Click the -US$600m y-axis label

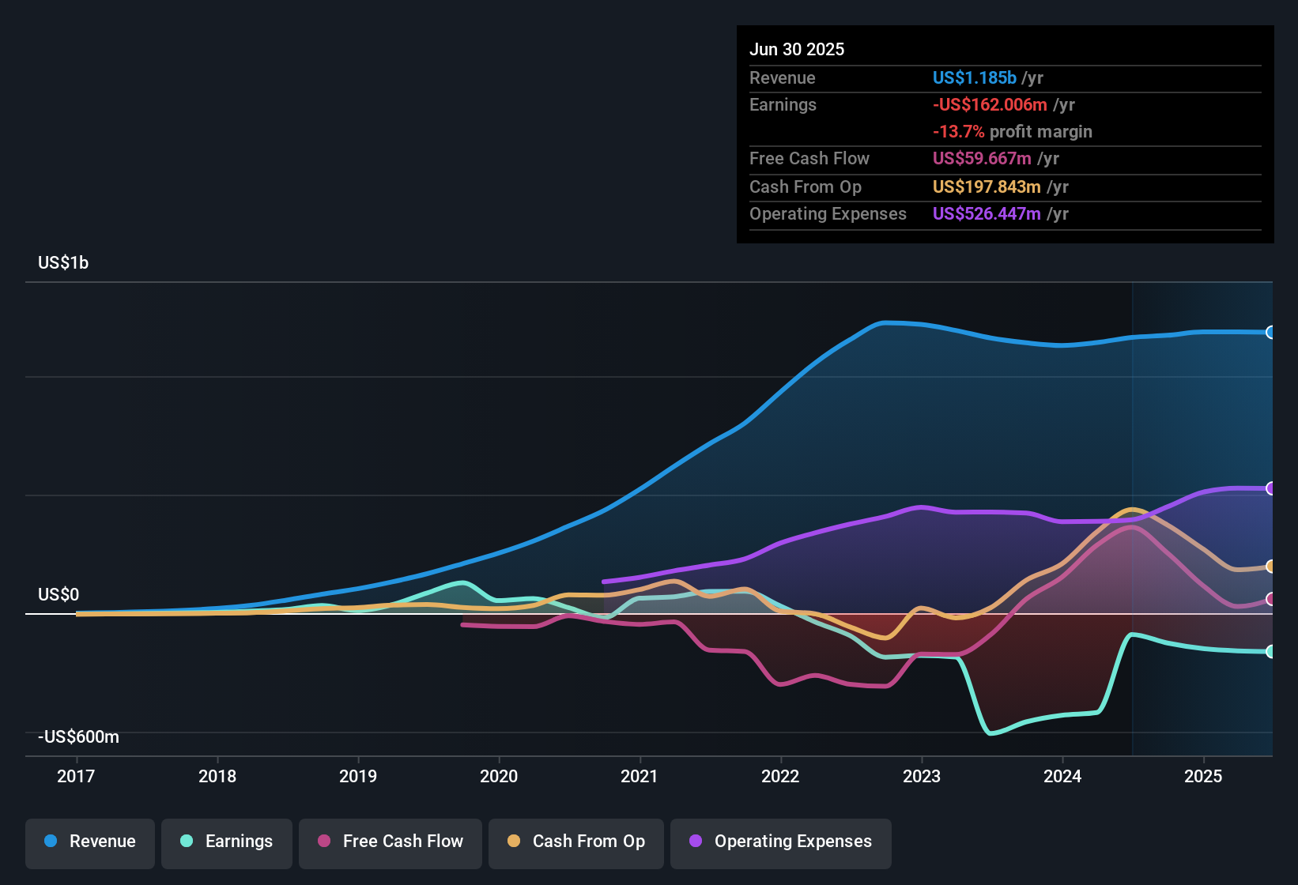[x=78, y=737]
